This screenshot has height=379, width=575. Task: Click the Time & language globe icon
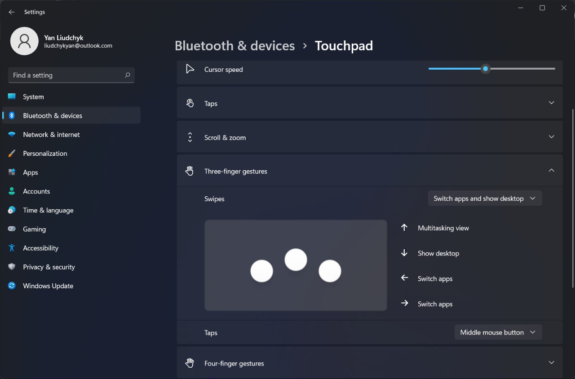pyautogui.click(x=12, y=210)
